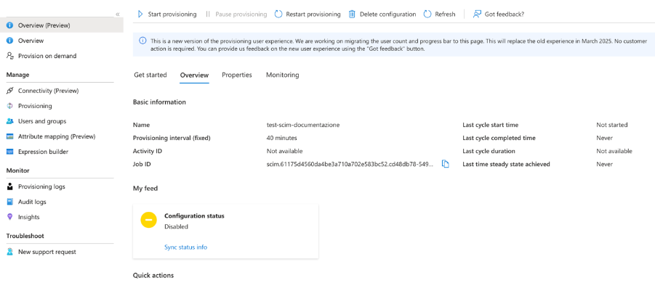Click the Refresh circular arrow icon
This screenshot has height=283, width=655.
427,15
